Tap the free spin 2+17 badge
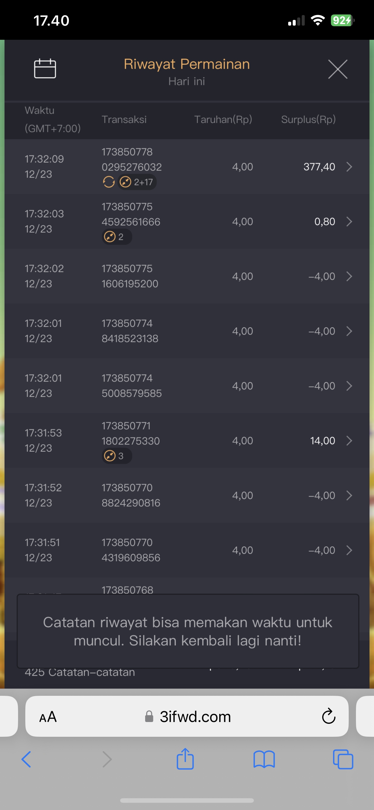Viewport: 374px width, 810px height. tap(137, 182)
